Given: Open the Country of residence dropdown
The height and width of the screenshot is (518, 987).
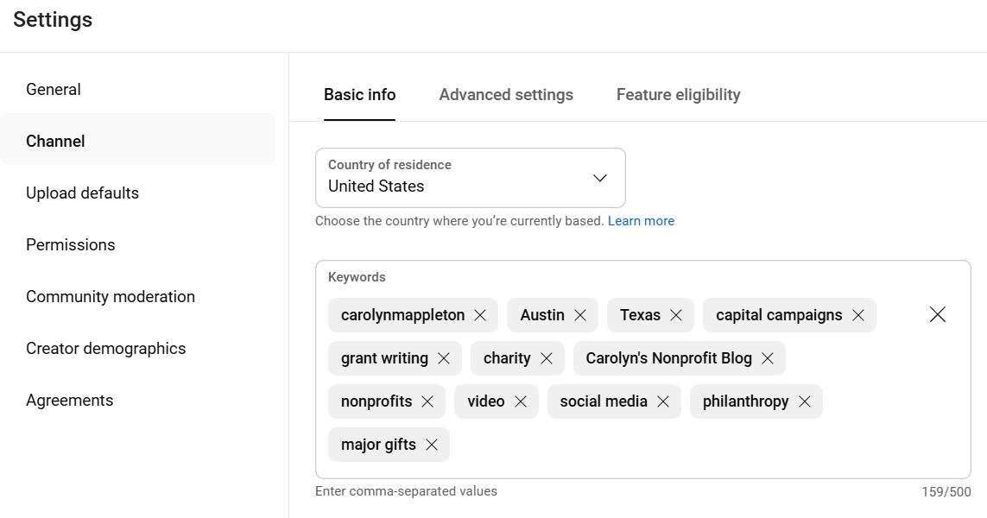Looking at the screenshot, I should (470, 178).
